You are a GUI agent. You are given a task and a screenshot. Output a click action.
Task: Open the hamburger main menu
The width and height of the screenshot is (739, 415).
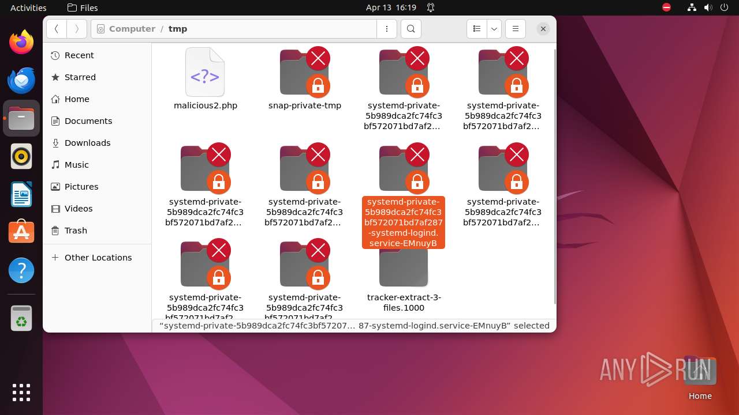[x=516, y=29]
